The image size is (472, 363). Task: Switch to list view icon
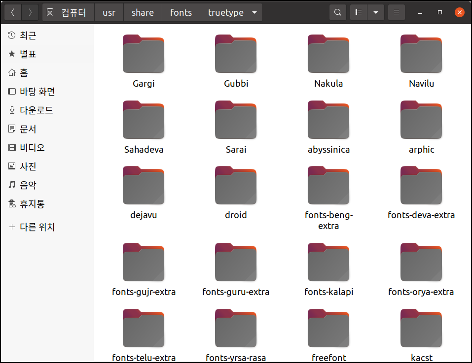(x=359, y=12)
